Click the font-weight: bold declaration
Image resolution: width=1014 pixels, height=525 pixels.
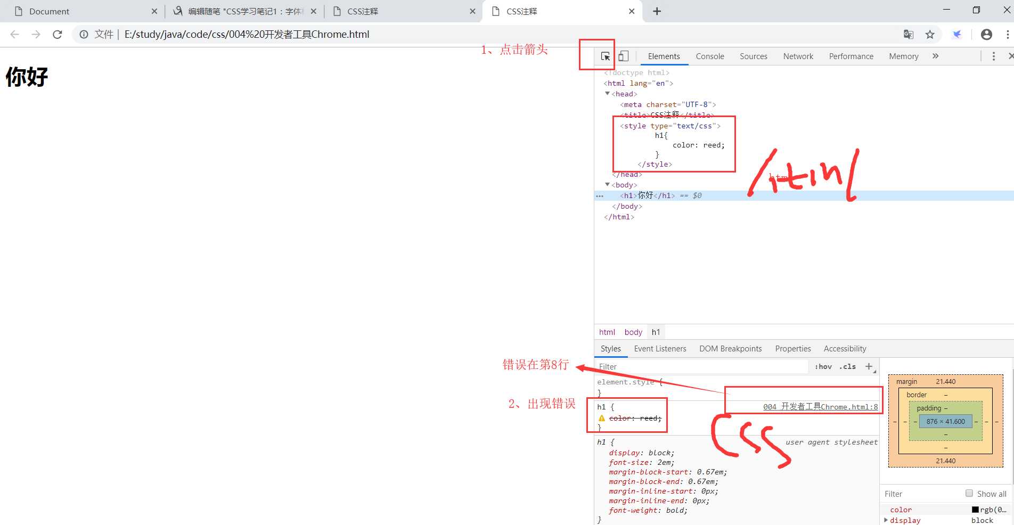click(648, 510)
